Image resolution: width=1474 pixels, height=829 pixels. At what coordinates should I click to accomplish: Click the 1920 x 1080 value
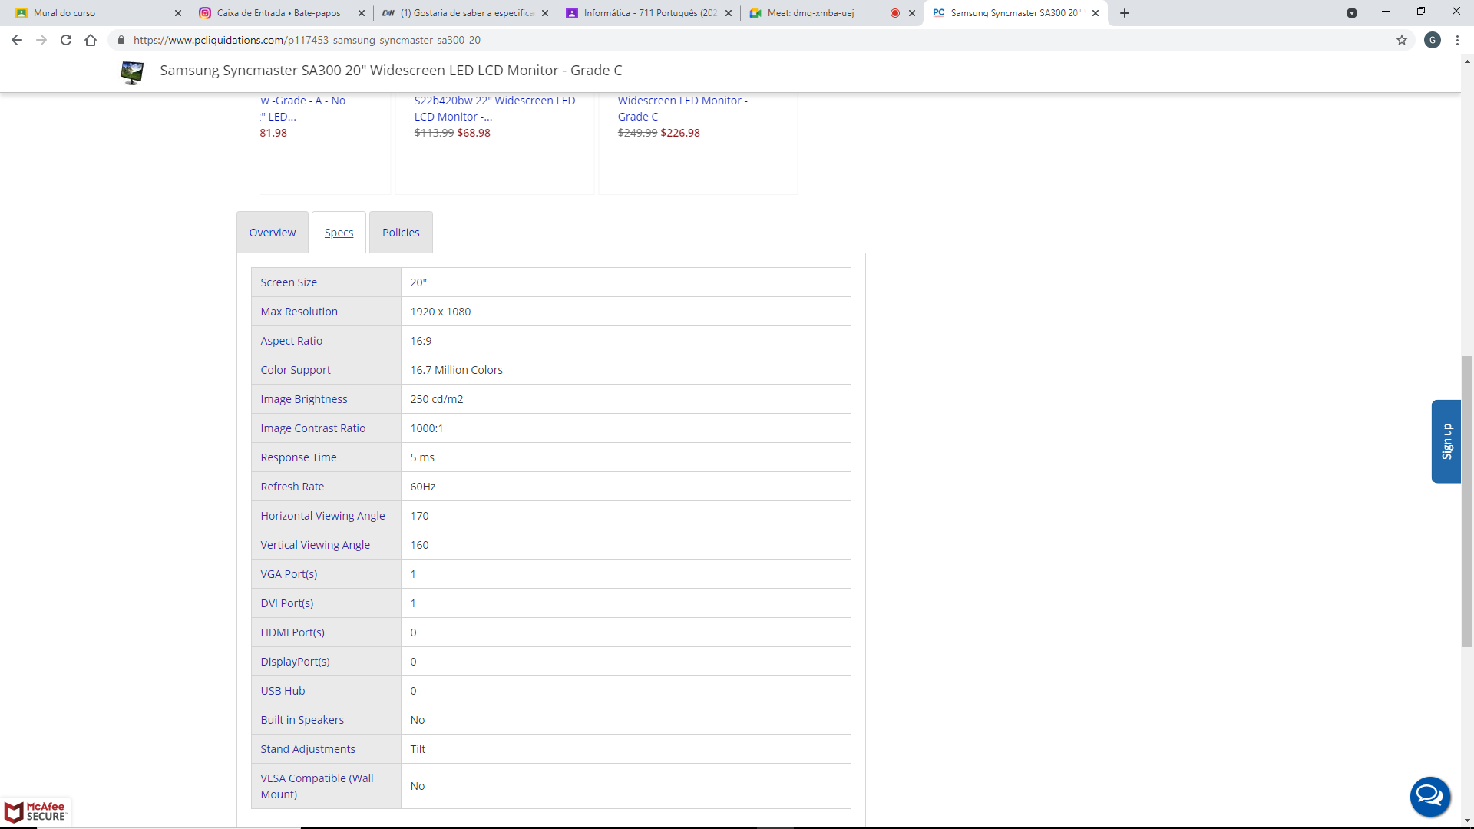click(x=440, y=312)
